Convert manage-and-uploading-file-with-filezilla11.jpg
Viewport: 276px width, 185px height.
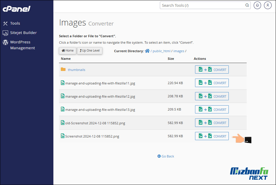click(x=212, y=83)
